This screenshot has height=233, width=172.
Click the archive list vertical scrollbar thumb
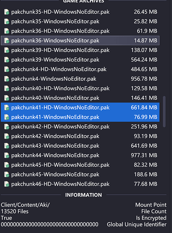coord(164,112)
